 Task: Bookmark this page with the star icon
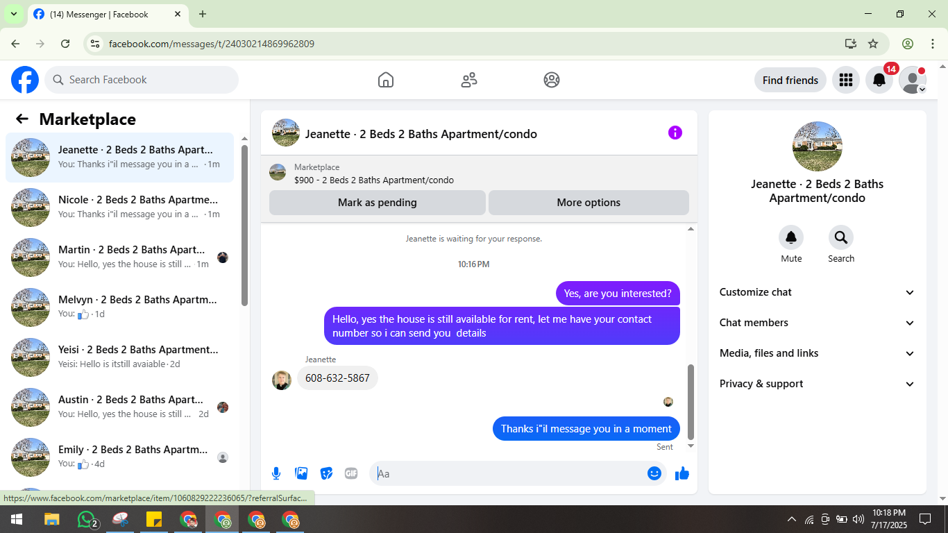873,44
